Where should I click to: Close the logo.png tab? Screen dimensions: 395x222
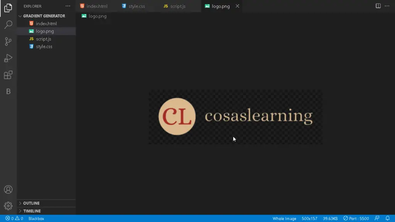pos(237,6)
